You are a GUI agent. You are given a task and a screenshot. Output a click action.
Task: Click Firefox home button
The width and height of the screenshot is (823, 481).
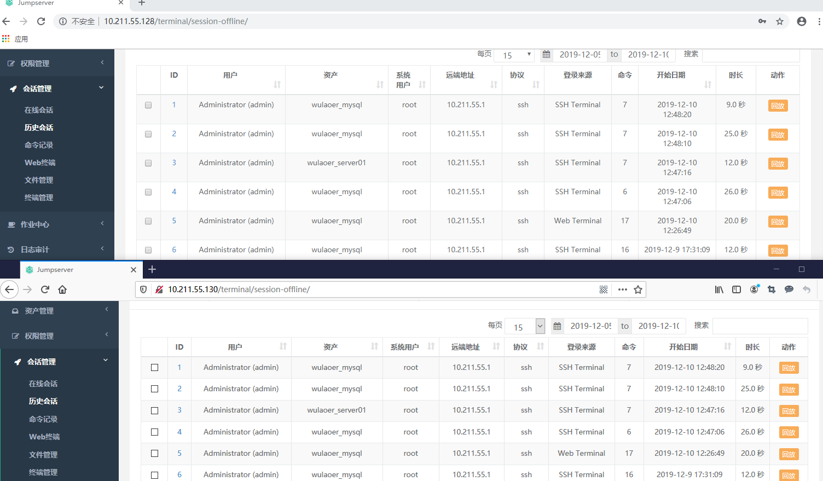[x=62, y=289]
